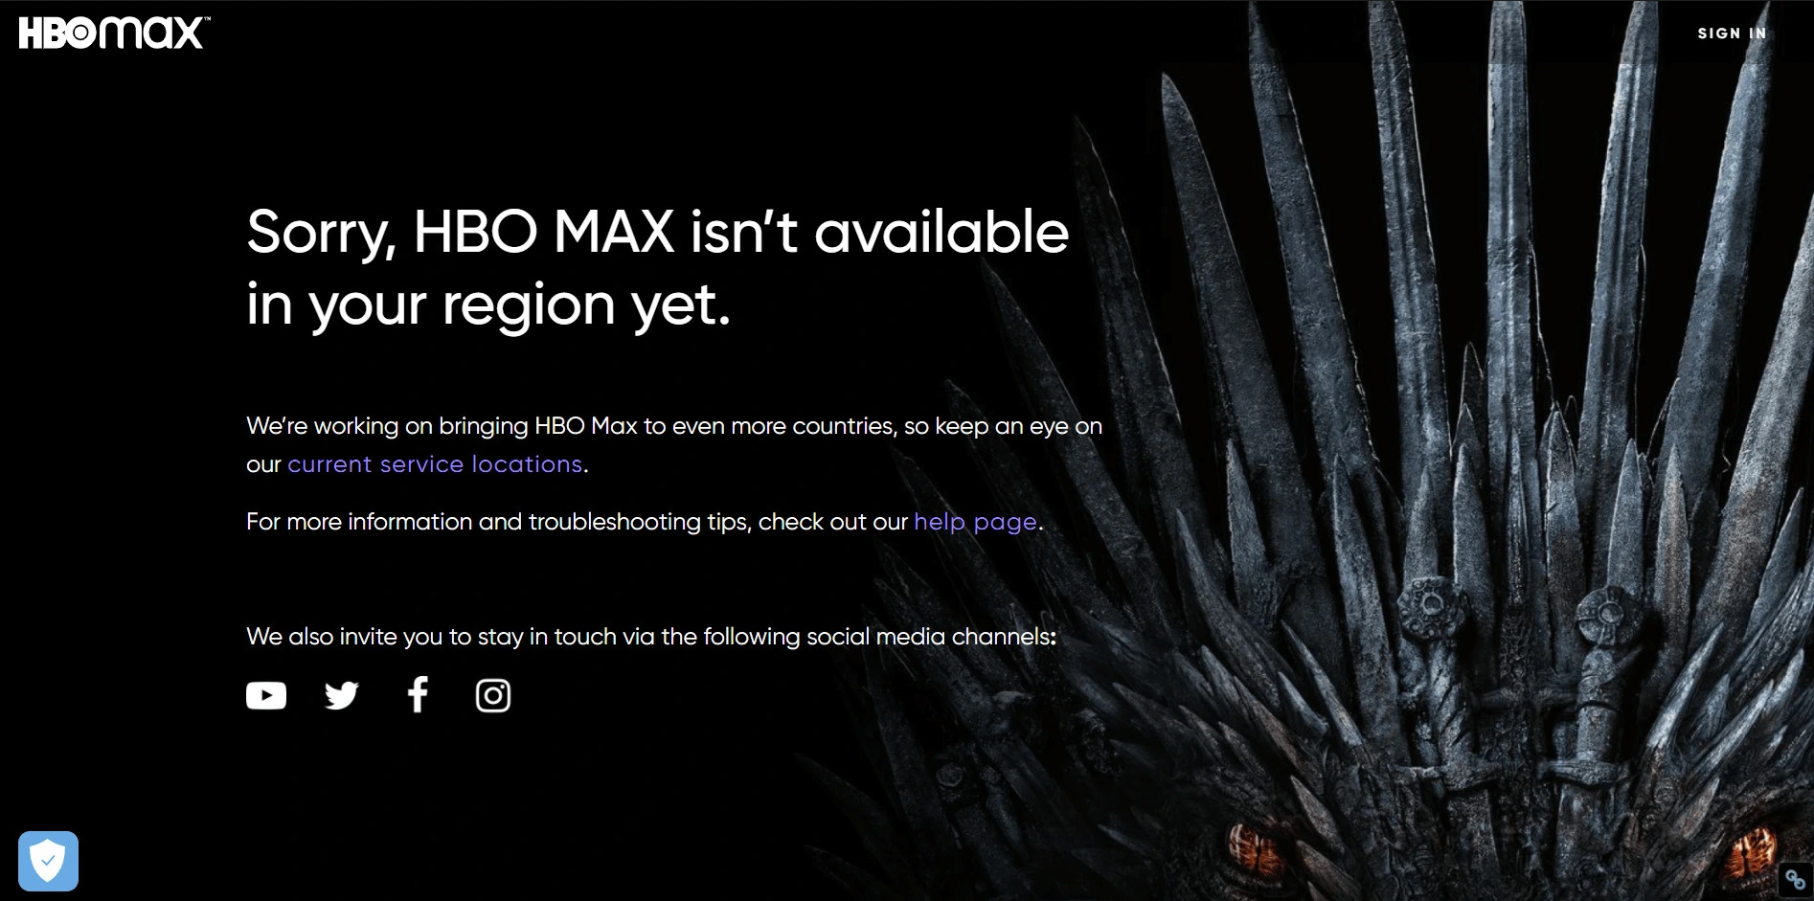
Task: Click the blue shield privacy badge
Action: click(x=48, y=861)
